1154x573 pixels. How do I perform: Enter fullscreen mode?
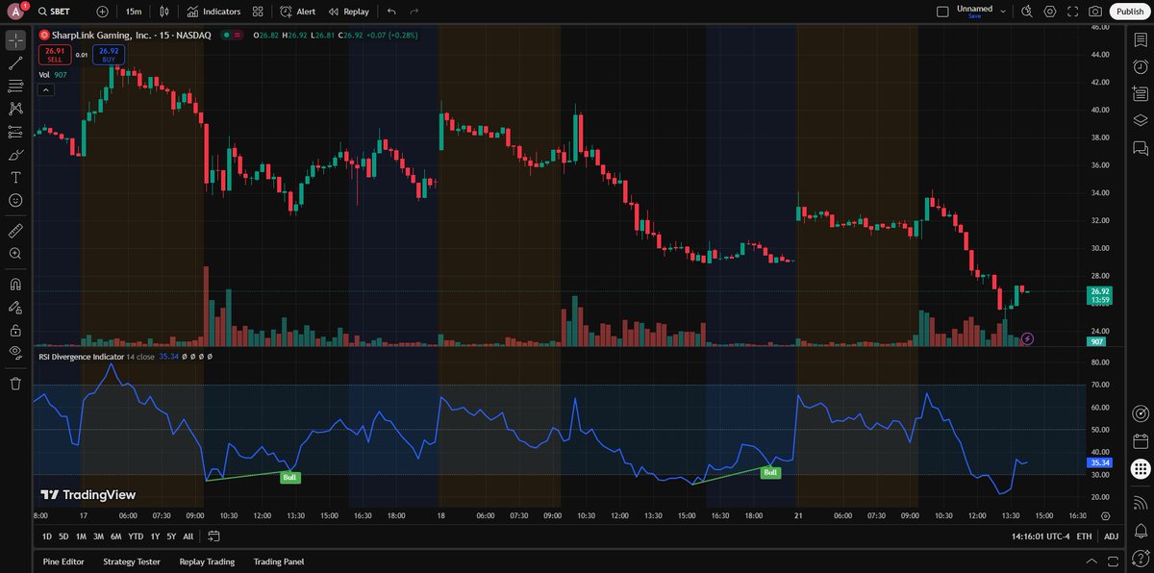[1073, 12]
